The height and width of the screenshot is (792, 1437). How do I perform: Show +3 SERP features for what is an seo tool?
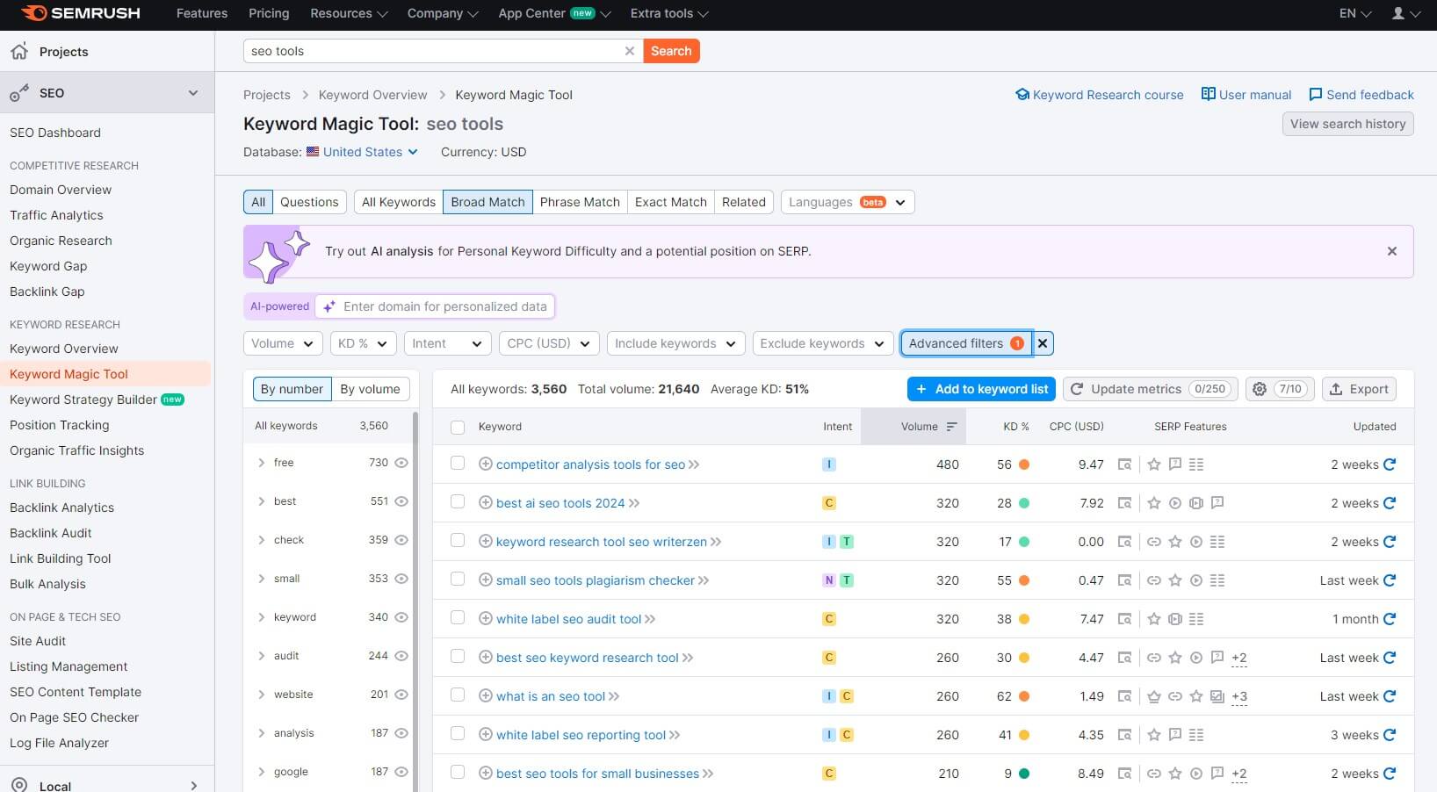pos(1239,697)
